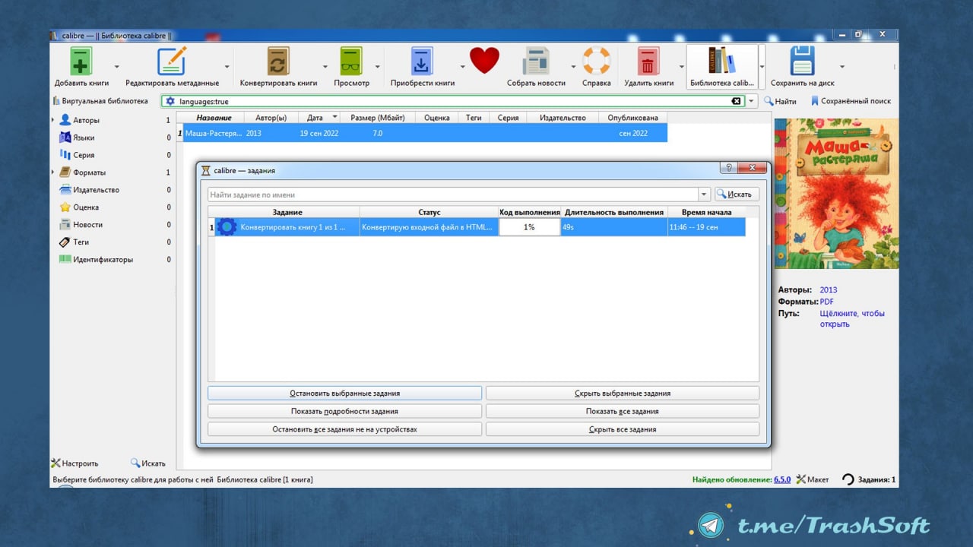
Task: Click Stop all non-device jobs (Остановить все задания не на устройствах)
Action: coord(344,429)
